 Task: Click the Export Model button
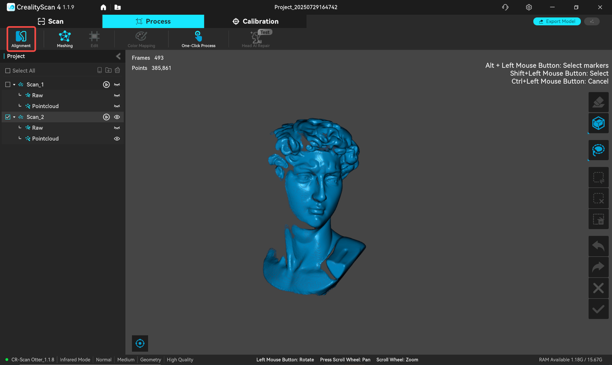(557, 21)
